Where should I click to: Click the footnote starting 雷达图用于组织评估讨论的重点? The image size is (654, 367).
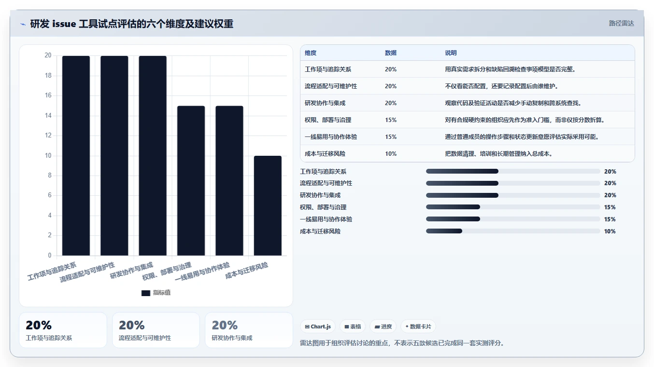[x=402, y=343]
